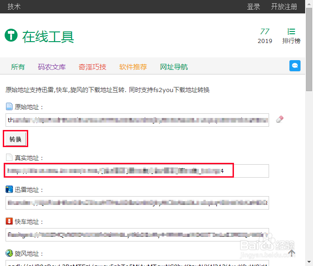313x266 pixels.
Task: Click the 原始地址 label text
Action: pos(29,107)
